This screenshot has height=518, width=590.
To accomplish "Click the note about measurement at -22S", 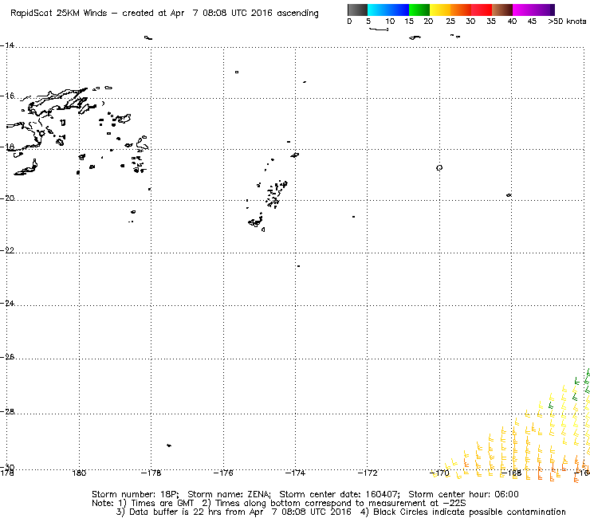I will pos(334,504).
